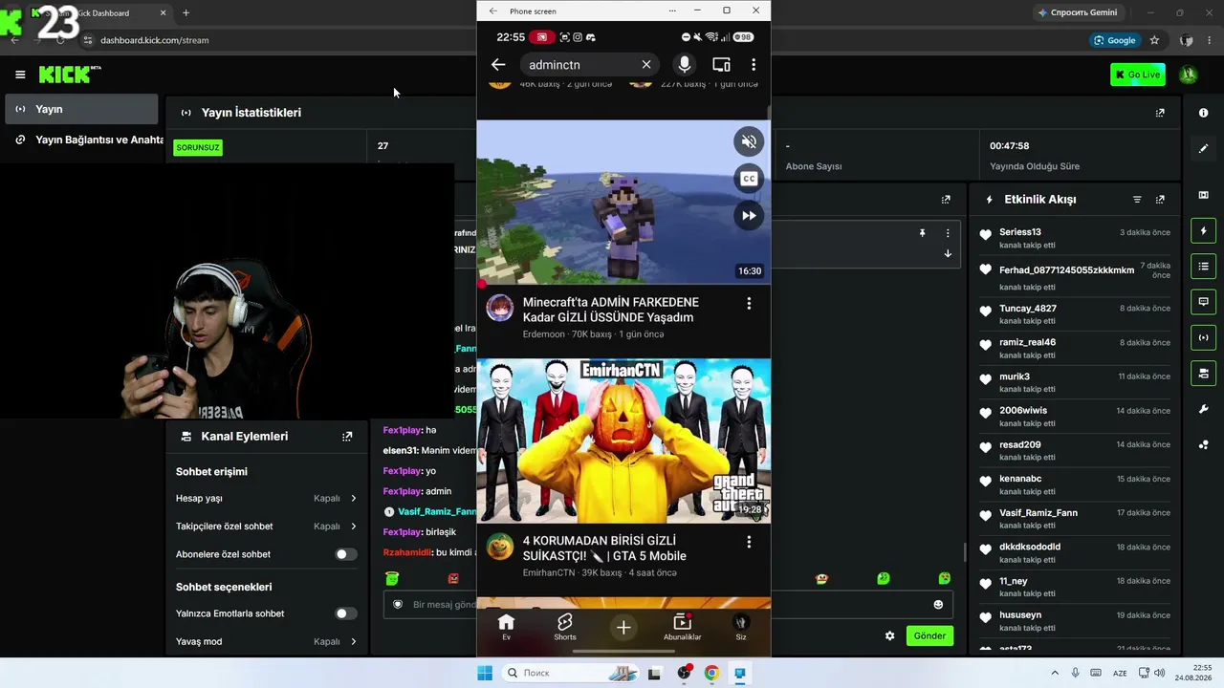1224x688 pixels.
Task: Expand Takipçilere özel sohbet setting
Action: (267, 527)
